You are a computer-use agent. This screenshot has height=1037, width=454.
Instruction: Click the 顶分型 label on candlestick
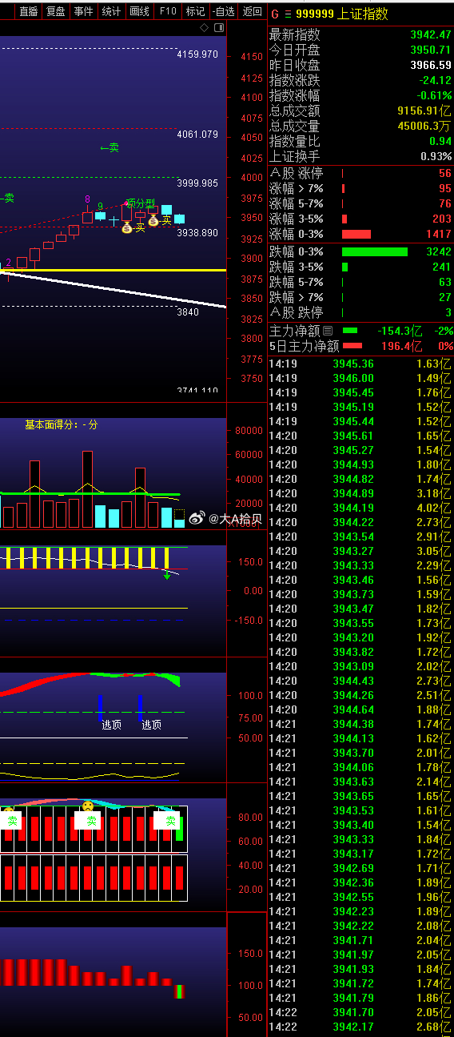141,203
